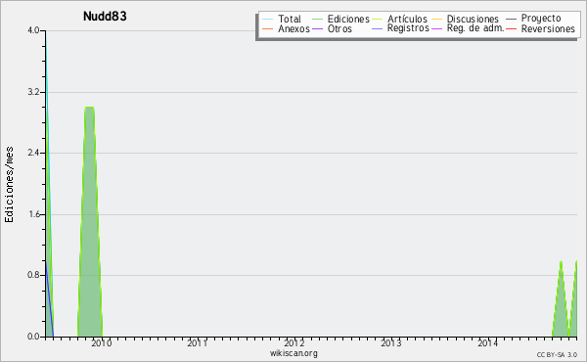Select the Reg. de adm. legend entry
The height and width of the screenshot is (362, 587).
pyautogui.click(x=475, y=28)
